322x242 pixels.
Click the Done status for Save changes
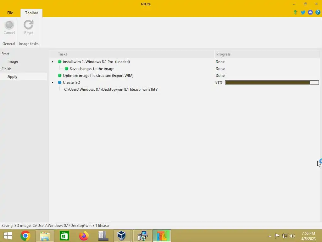click(220, 69)
